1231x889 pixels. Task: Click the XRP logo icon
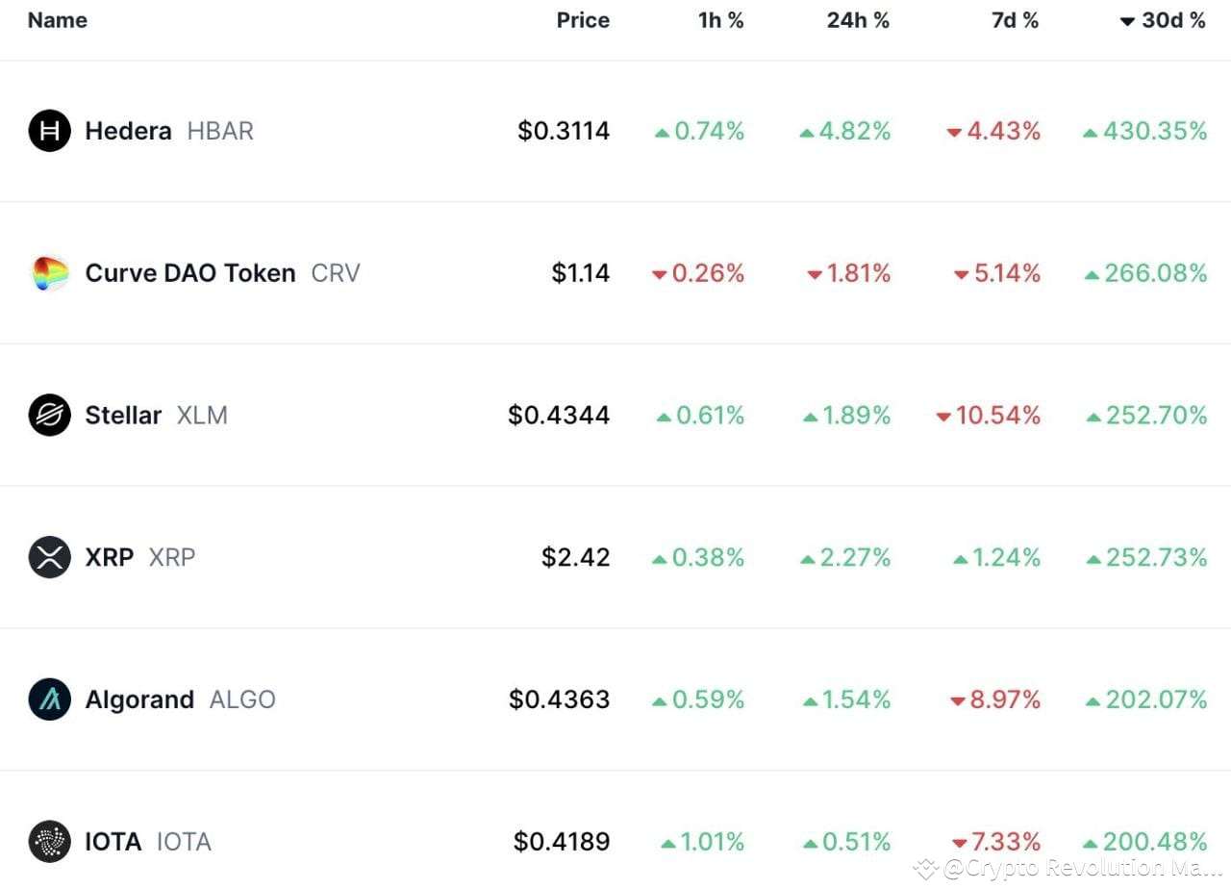coord(49,557)
